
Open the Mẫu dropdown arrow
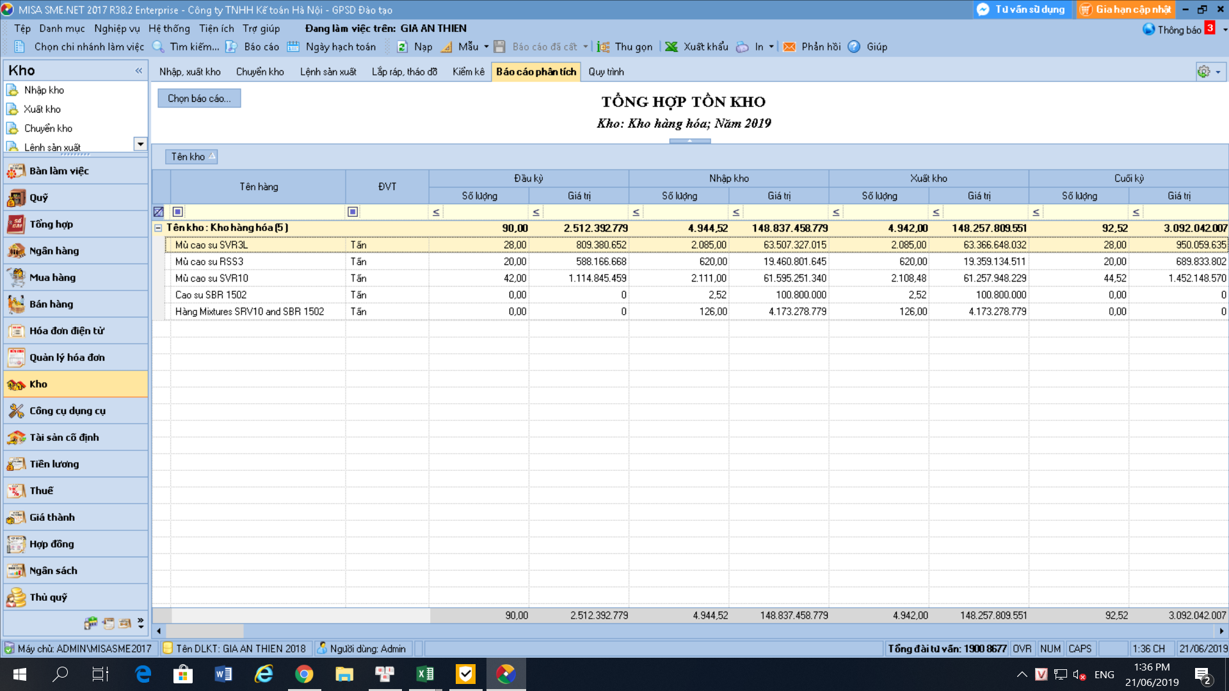(486, 47)
